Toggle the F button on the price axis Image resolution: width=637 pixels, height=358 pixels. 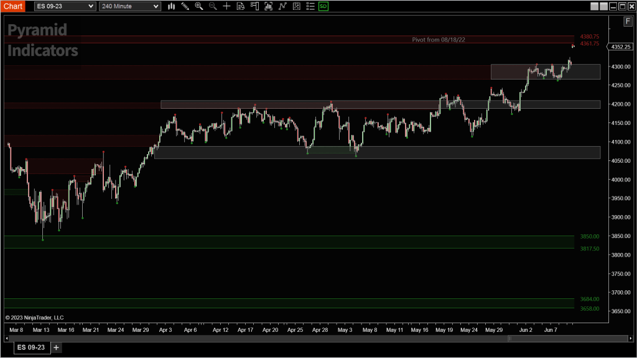tap(628, 22)
